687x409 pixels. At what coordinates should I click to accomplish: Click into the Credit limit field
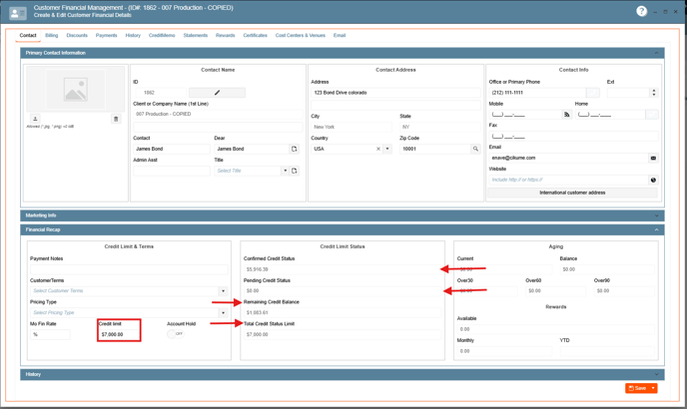point(119,334)
